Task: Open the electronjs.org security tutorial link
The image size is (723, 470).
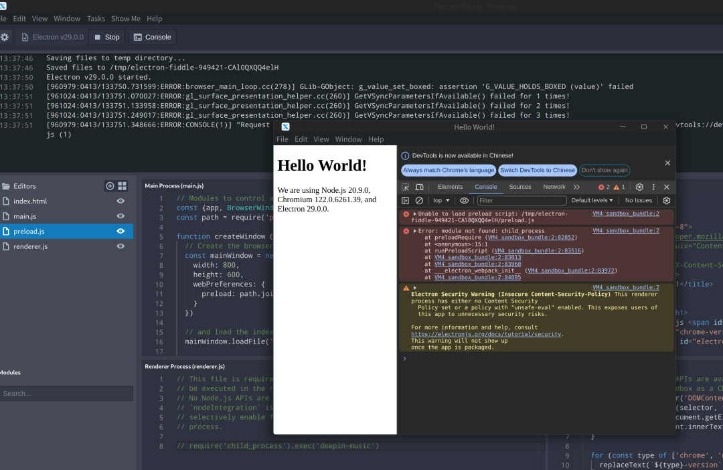Action: [x=486, y=334]
